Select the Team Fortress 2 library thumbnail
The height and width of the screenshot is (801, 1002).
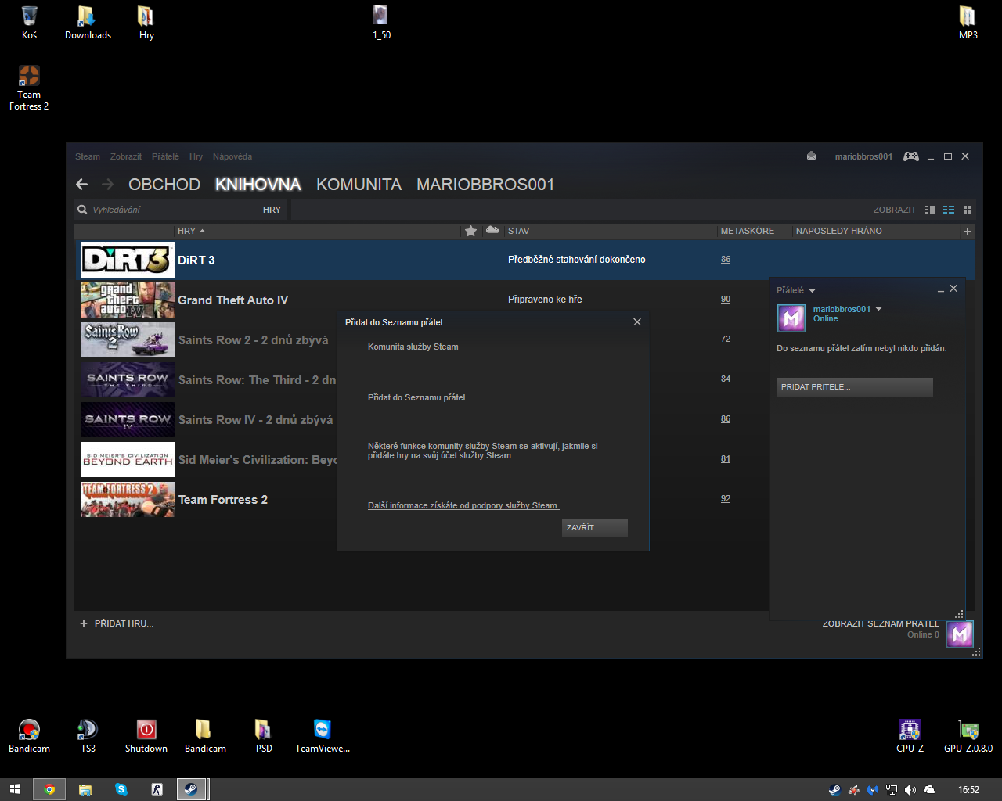tap(128, 499)
